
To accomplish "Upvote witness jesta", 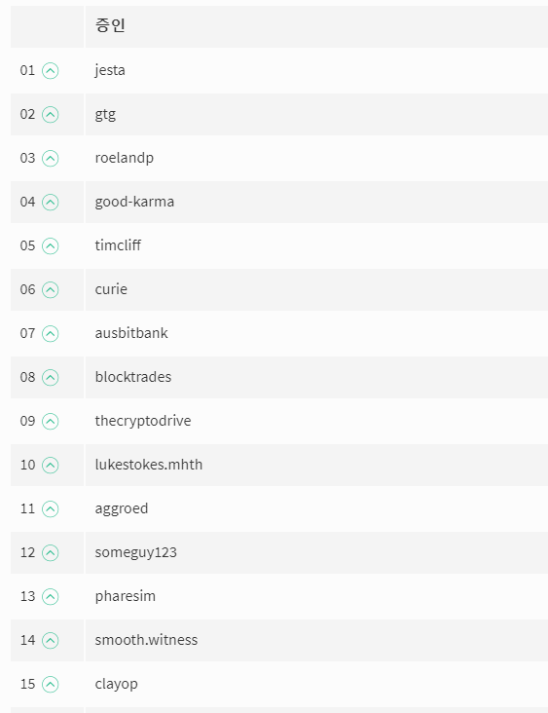I will pos(50,70).
